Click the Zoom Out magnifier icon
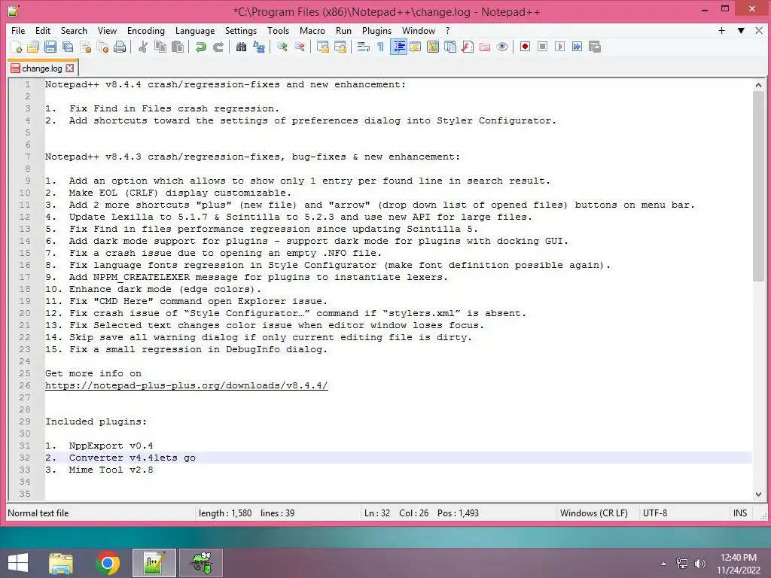 (299, 47)
